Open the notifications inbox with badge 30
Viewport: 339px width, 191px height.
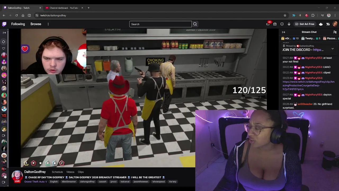click(268, 24)
